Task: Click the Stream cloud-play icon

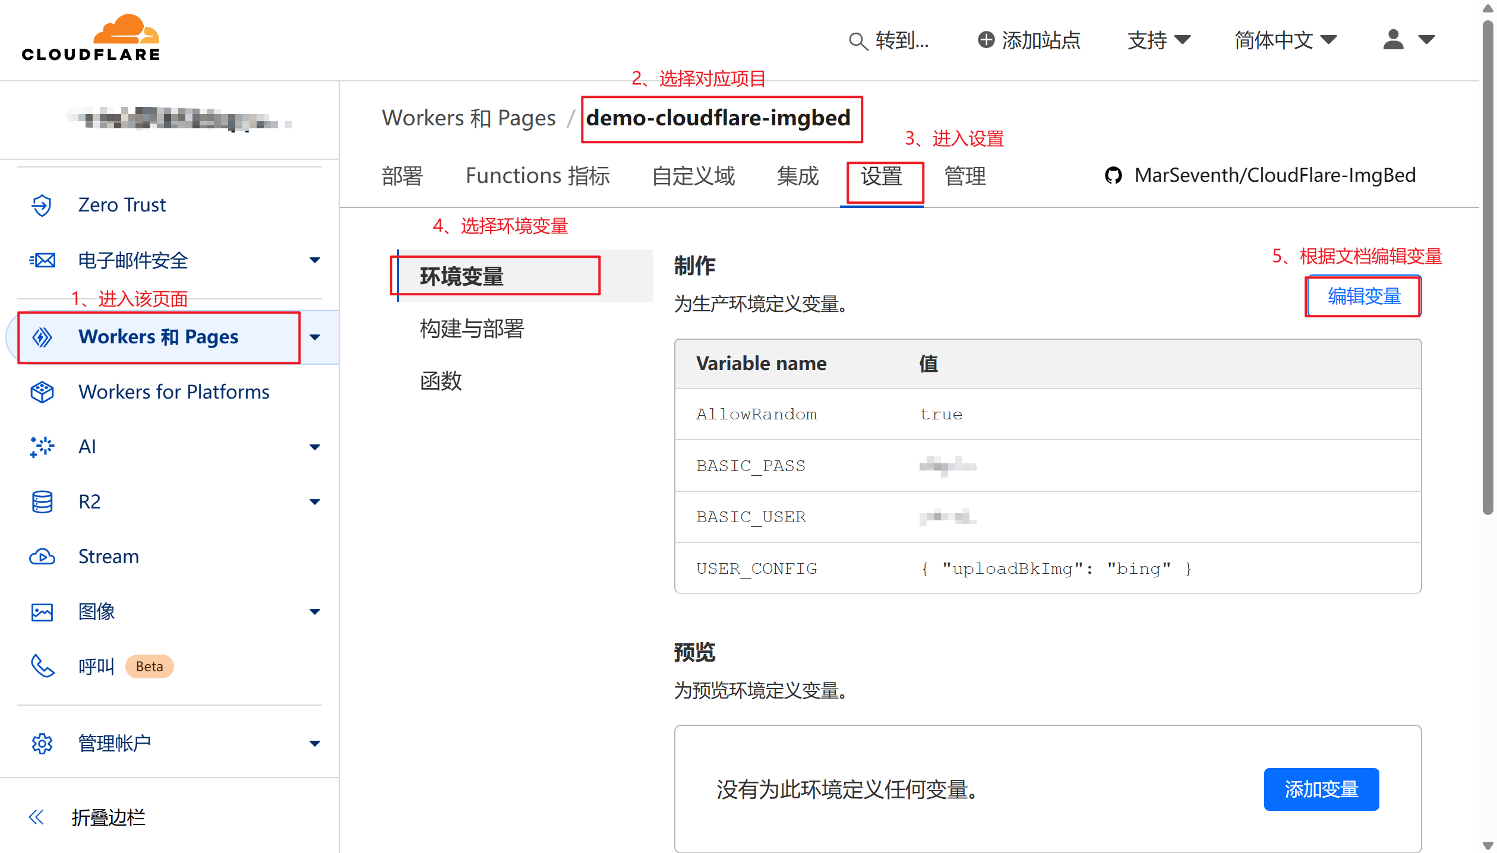Action: (42, 557)
